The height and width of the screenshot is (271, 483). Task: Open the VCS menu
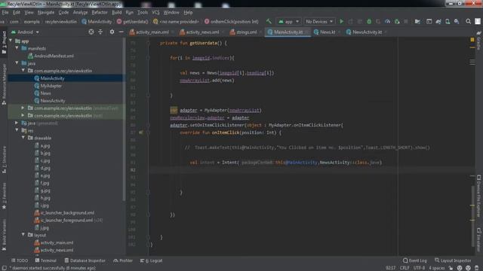pyautogui.click(x=155, y=13)
